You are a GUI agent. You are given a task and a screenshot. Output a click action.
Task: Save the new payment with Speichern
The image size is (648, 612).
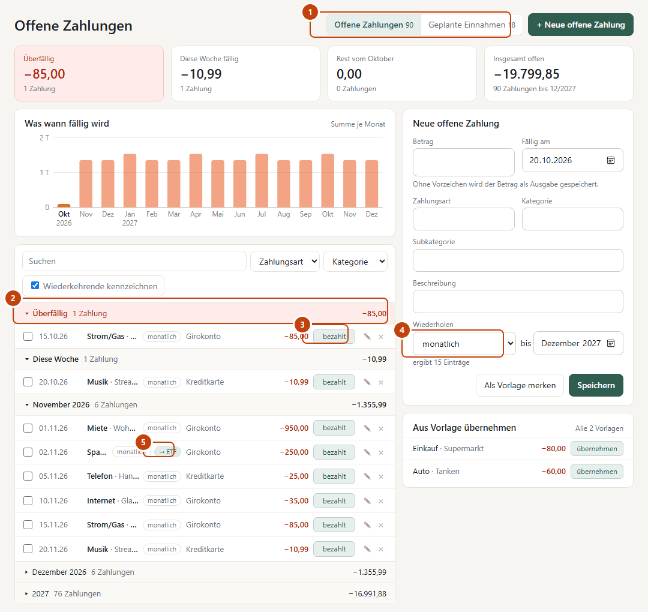click(x=596, y=385)
